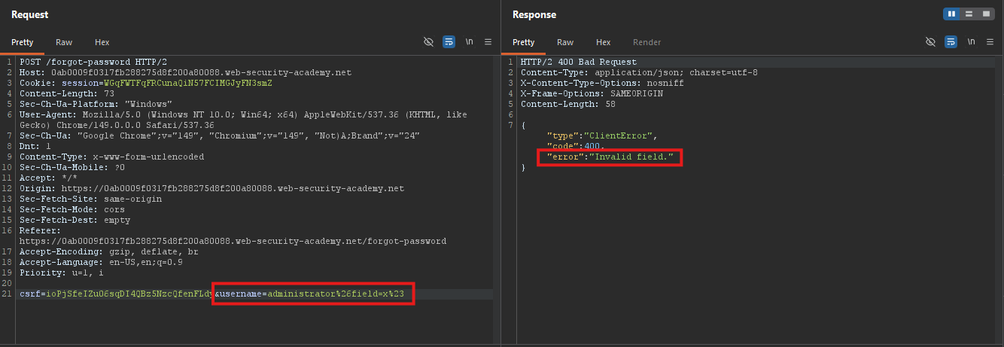Click the User-Agent header line
This screenshot has width=1004, height=347.
(243, 120)
